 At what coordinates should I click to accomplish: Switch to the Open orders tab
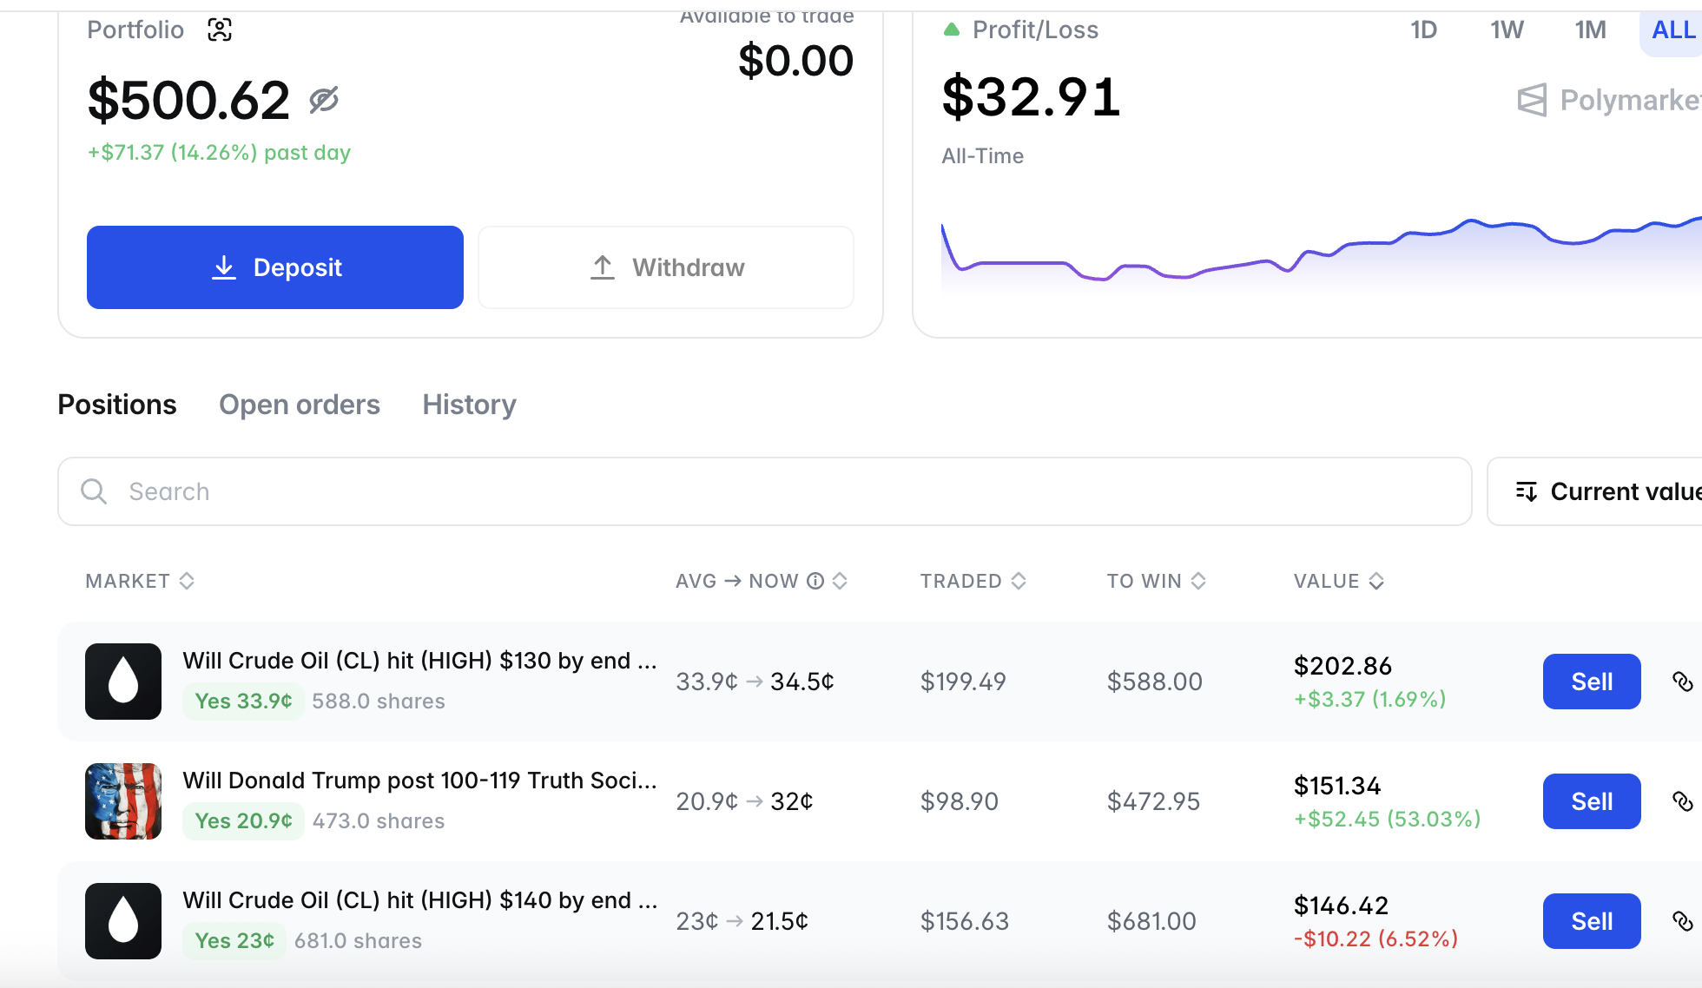300,405
